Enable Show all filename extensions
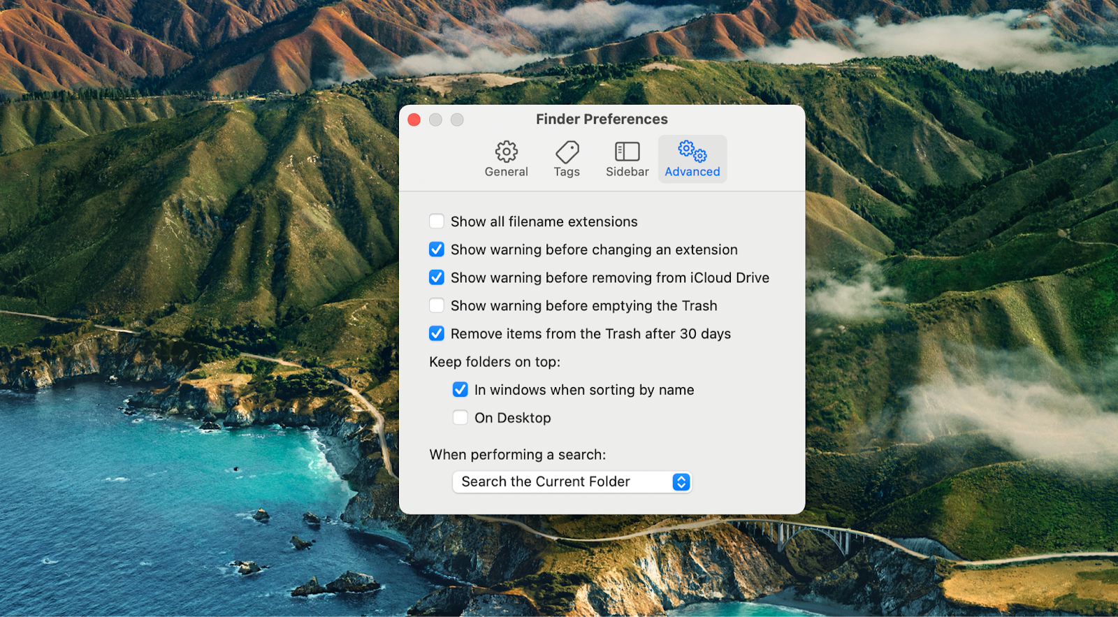 pyautogui.click(x=437, y=222)
